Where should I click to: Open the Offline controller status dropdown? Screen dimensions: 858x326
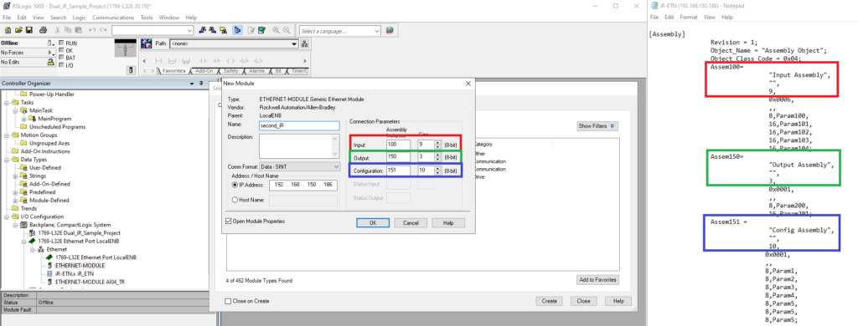coord(51,43)
